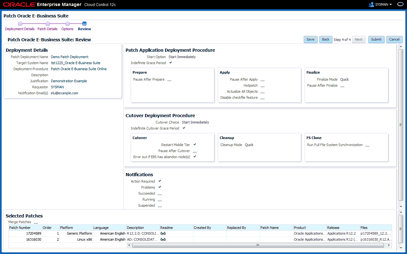Open readme glasses icon for patch 17204589
Viewport: 407px width, 254px height.
(163, 233)
